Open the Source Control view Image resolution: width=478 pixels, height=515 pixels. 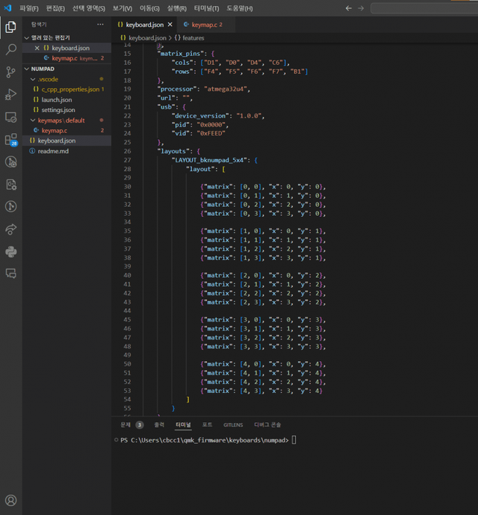[11, 72]
